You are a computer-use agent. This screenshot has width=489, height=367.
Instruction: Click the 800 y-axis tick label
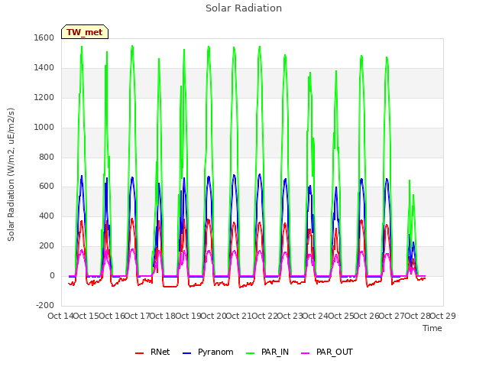coord(47,157)
